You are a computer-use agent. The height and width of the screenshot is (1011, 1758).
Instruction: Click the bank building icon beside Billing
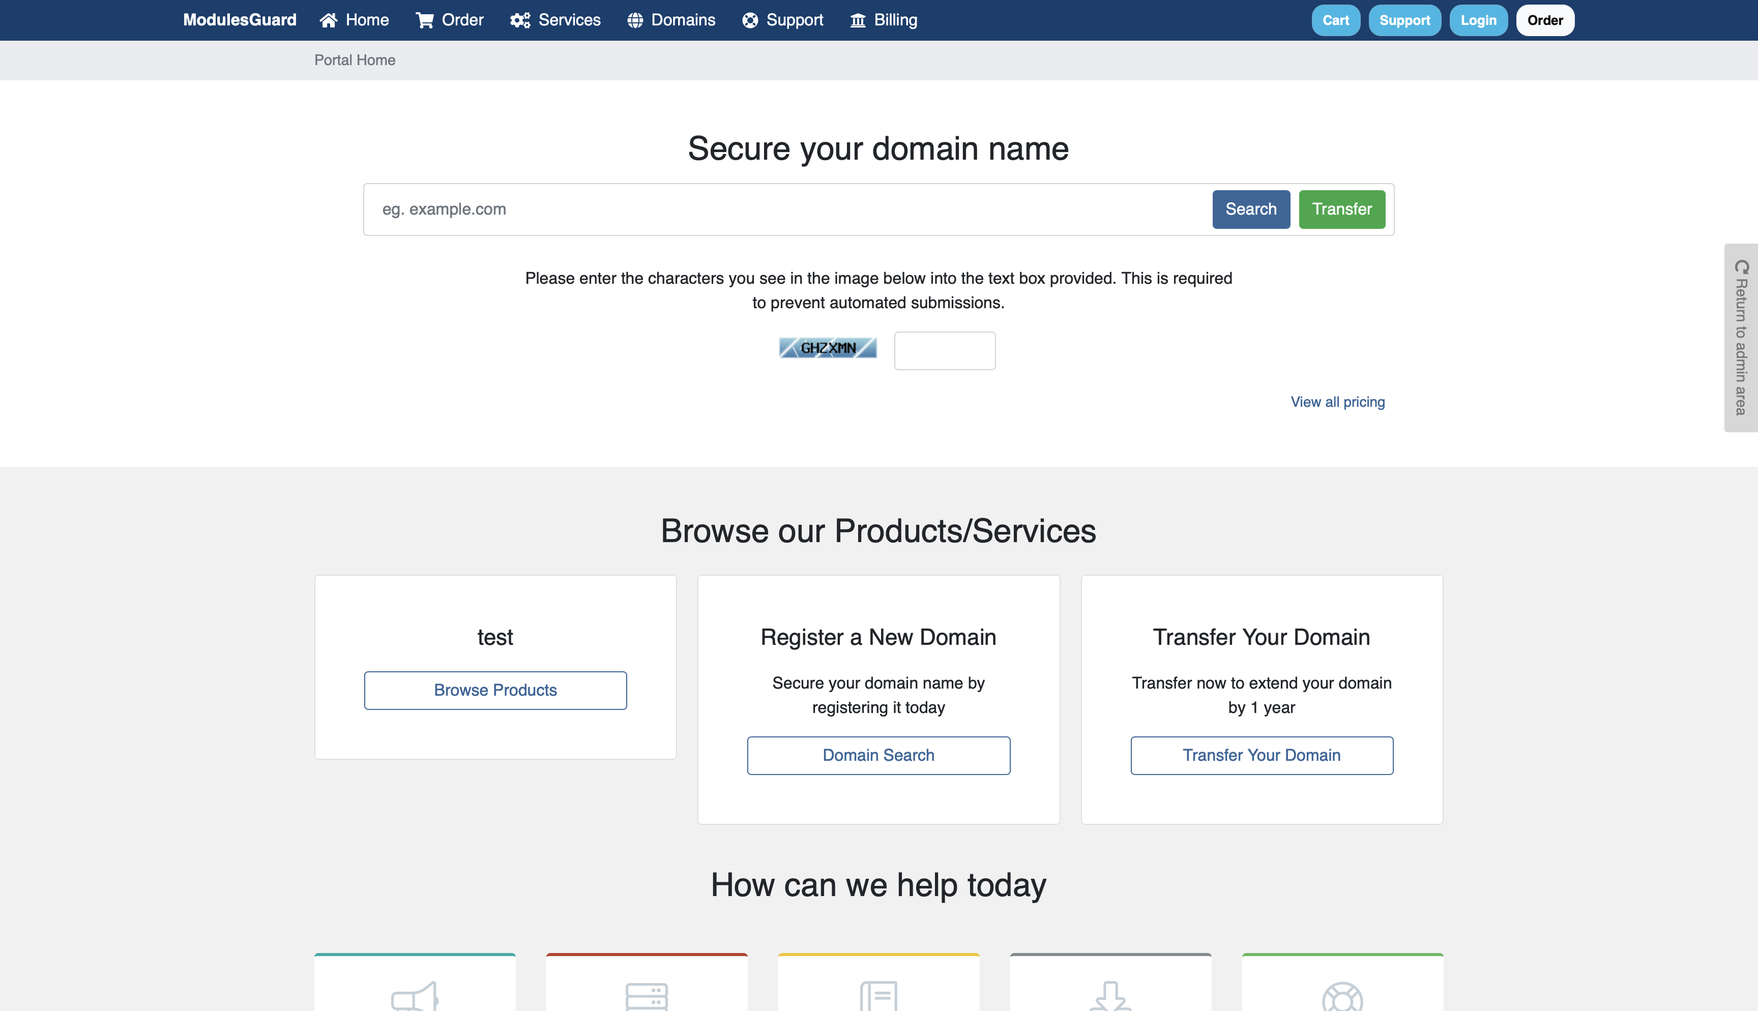(x=858, y=20)
